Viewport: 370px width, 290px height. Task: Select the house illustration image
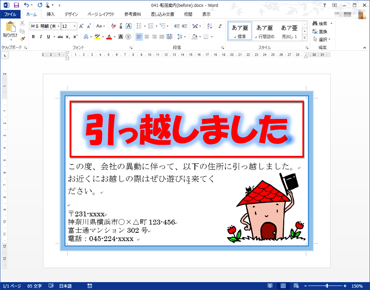pyautogui.click(x=266, y=208)
